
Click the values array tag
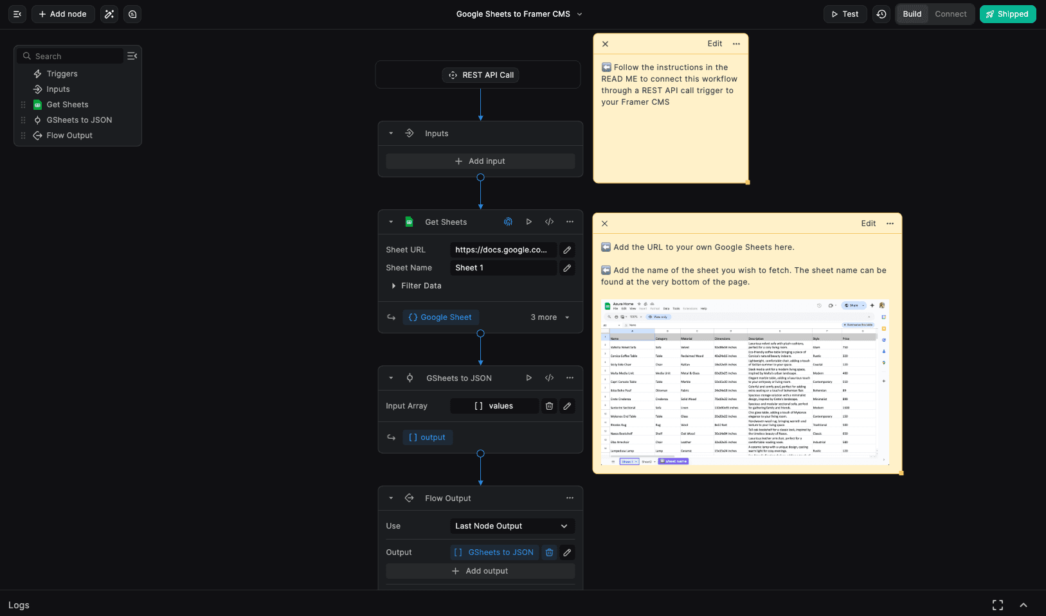point(494,406)
